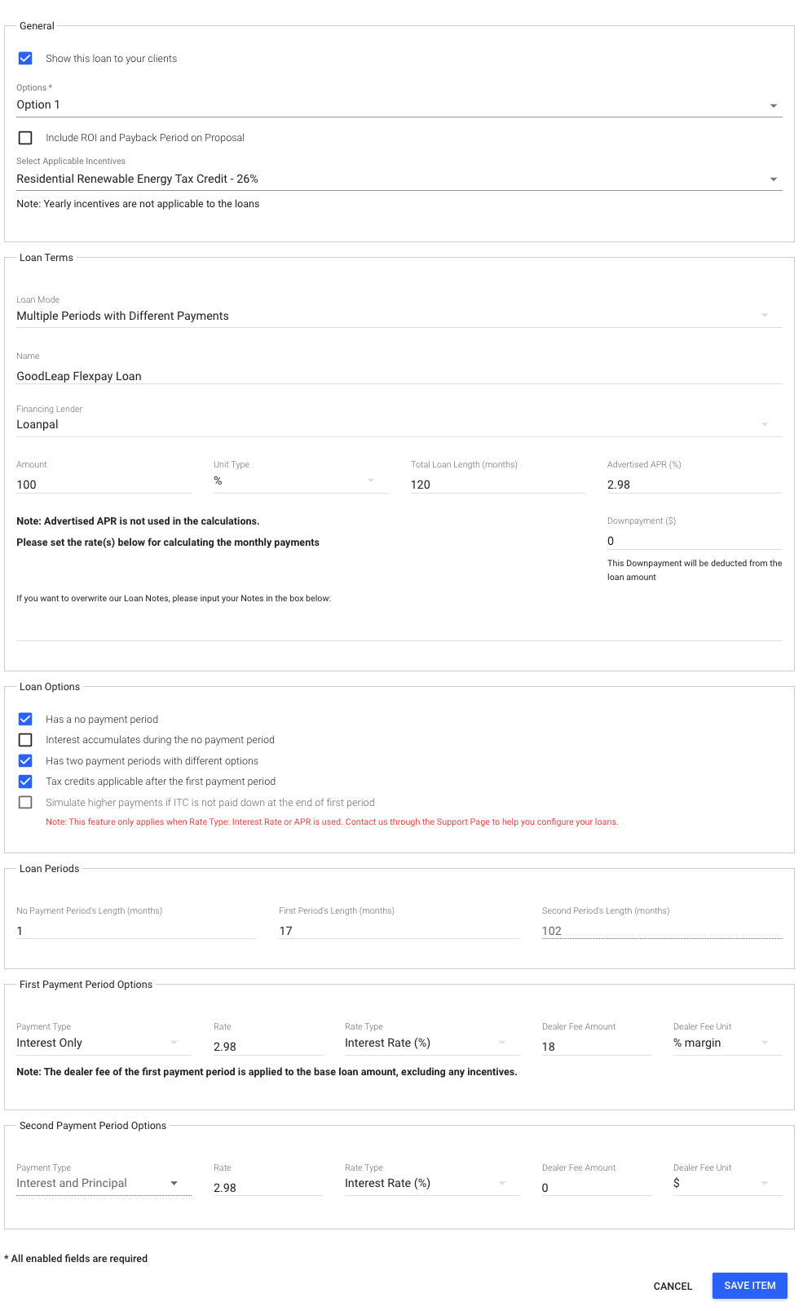Enable Simulate higher payments if ITC not paid down
This screenshot has height=1311, width=803.
[25, 802]
